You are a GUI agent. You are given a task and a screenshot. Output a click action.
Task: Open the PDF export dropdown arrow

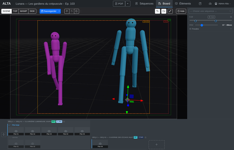128,4
